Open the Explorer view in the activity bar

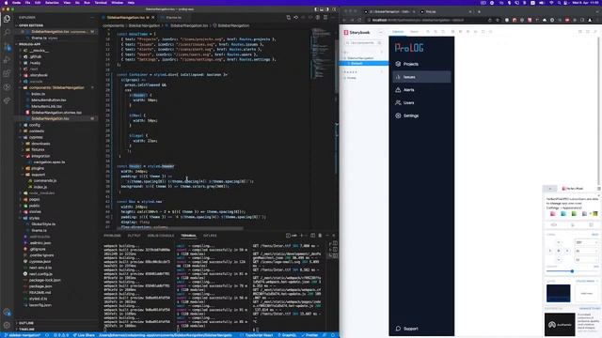click(7, 18)
